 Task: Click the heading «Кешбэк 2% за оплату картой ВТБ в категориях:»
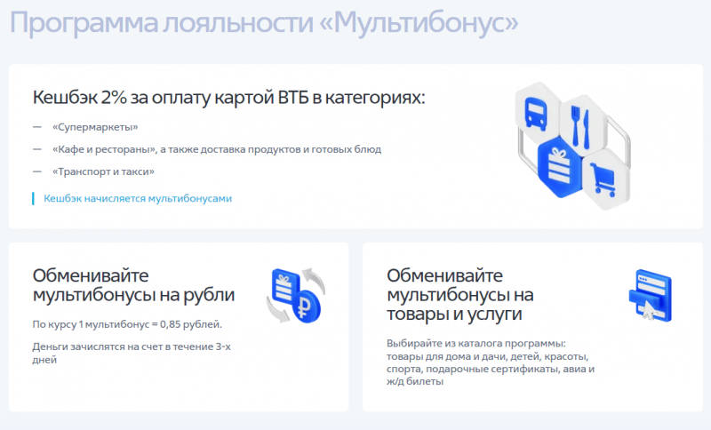click(x=229, y=98)
